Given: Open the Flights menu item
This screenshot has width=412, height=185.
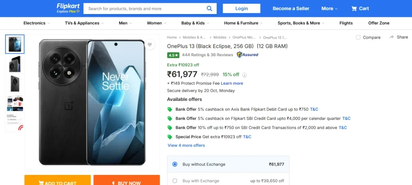Looking at the screenshot, I should coord(346,23).
